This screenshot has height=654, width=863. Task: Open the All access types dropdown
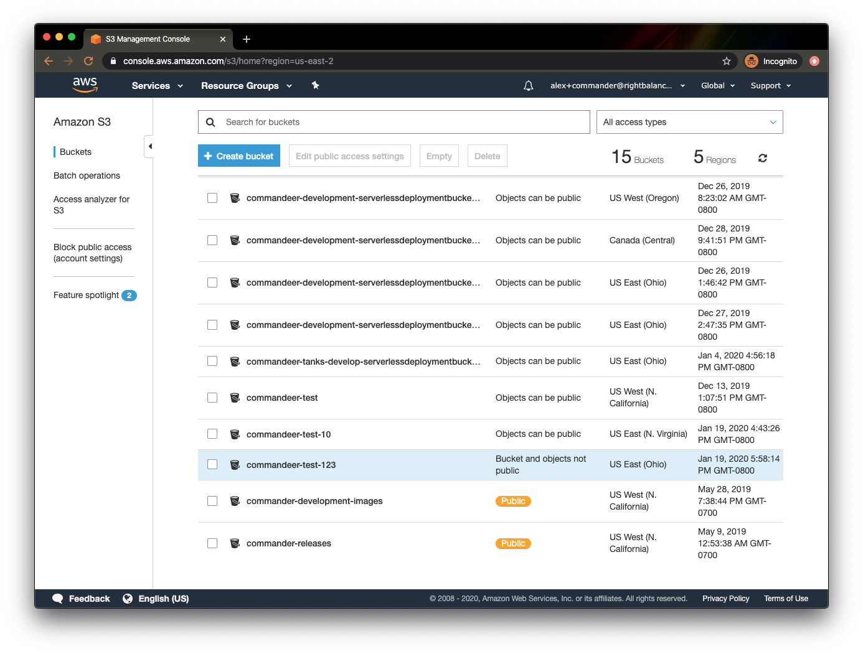(x=689, y=122)
